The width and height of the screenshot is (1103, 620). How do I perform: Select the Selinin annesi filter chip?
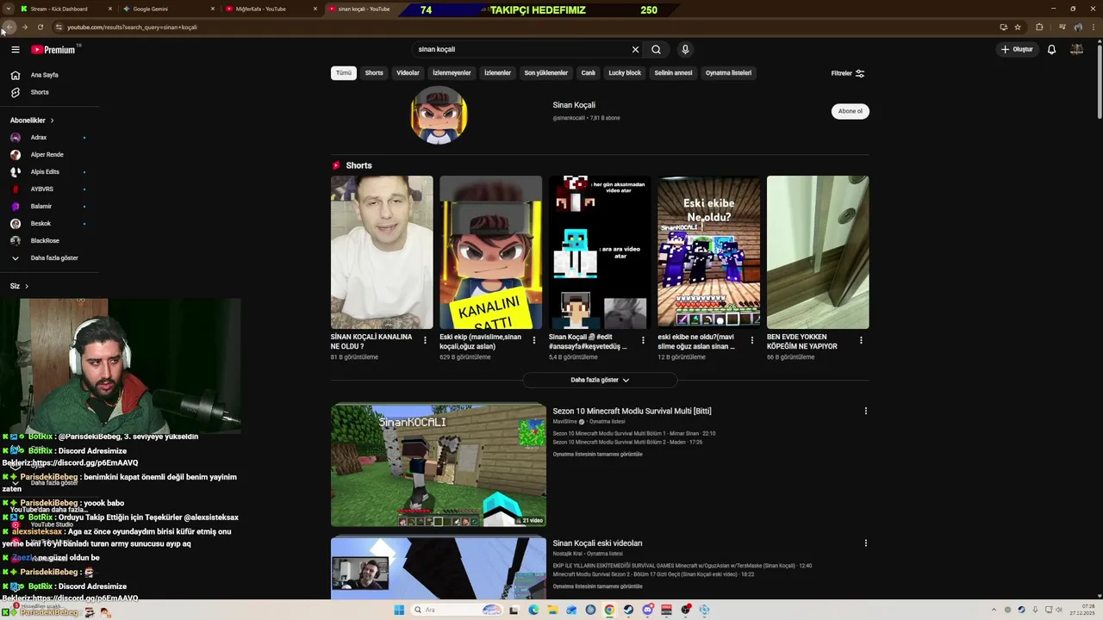point(673,73)
